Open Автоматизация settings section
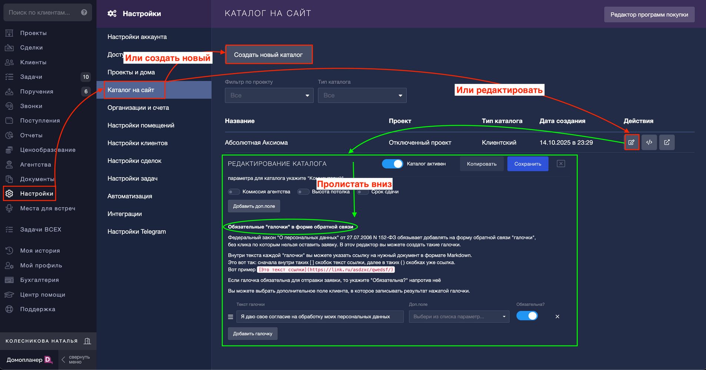 pos(130,196)
